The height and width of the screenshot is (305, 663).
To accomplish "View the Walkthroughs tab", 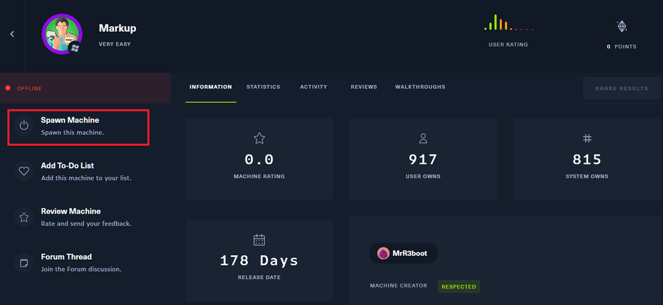I will tap(420, 87).
